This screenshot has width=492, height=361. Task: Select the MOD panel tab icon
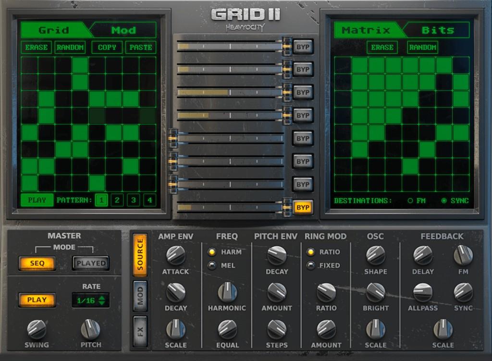(x=140, y=296)
